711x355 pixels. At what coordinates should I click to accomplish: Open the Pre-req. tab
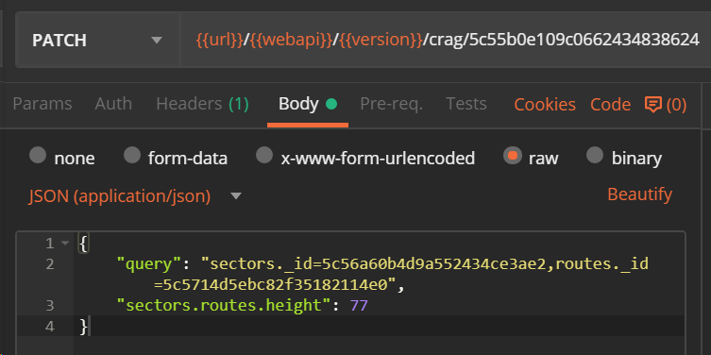(x=391, y=104)
